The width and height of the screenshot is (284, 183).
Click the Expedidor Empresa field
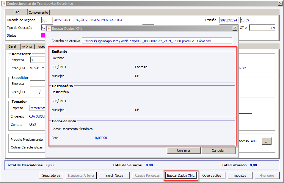click(38, 84)
